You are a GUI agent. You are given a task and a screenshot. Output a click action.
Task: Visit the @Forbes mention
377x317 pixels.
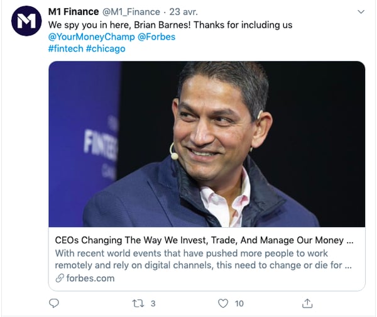(156, 37)
